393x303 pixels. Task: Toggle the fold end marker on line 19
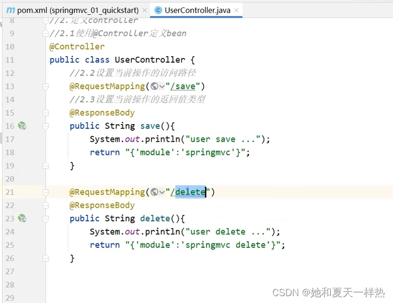point(46,166)
